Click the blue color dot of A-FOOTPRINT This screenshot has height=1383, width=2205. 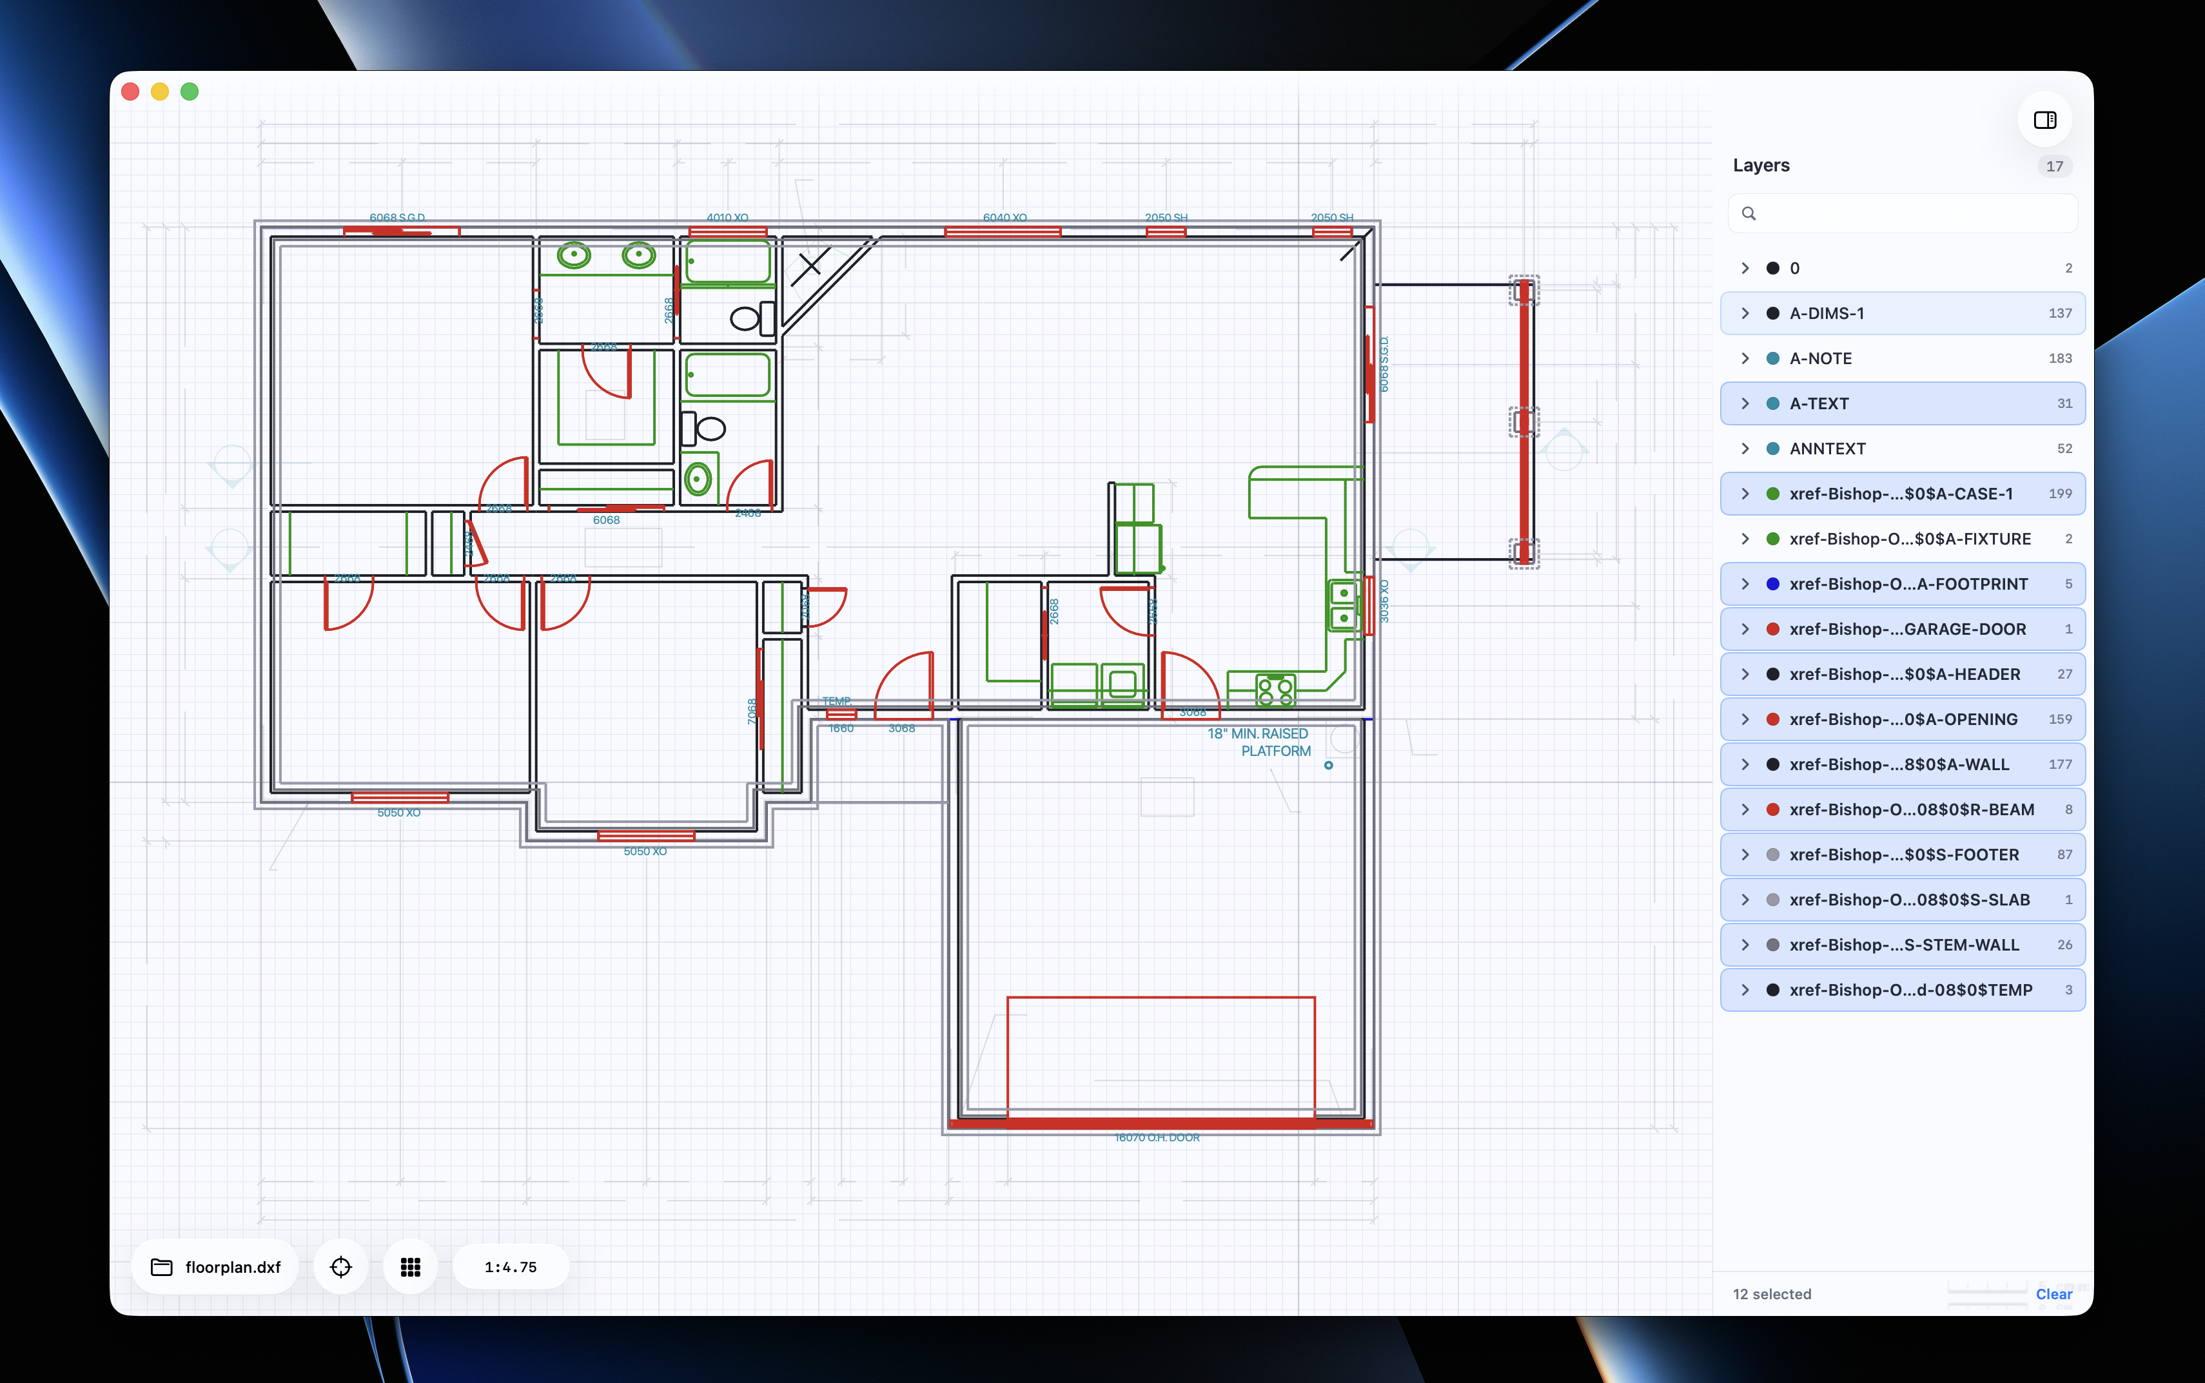[1772, 584]
